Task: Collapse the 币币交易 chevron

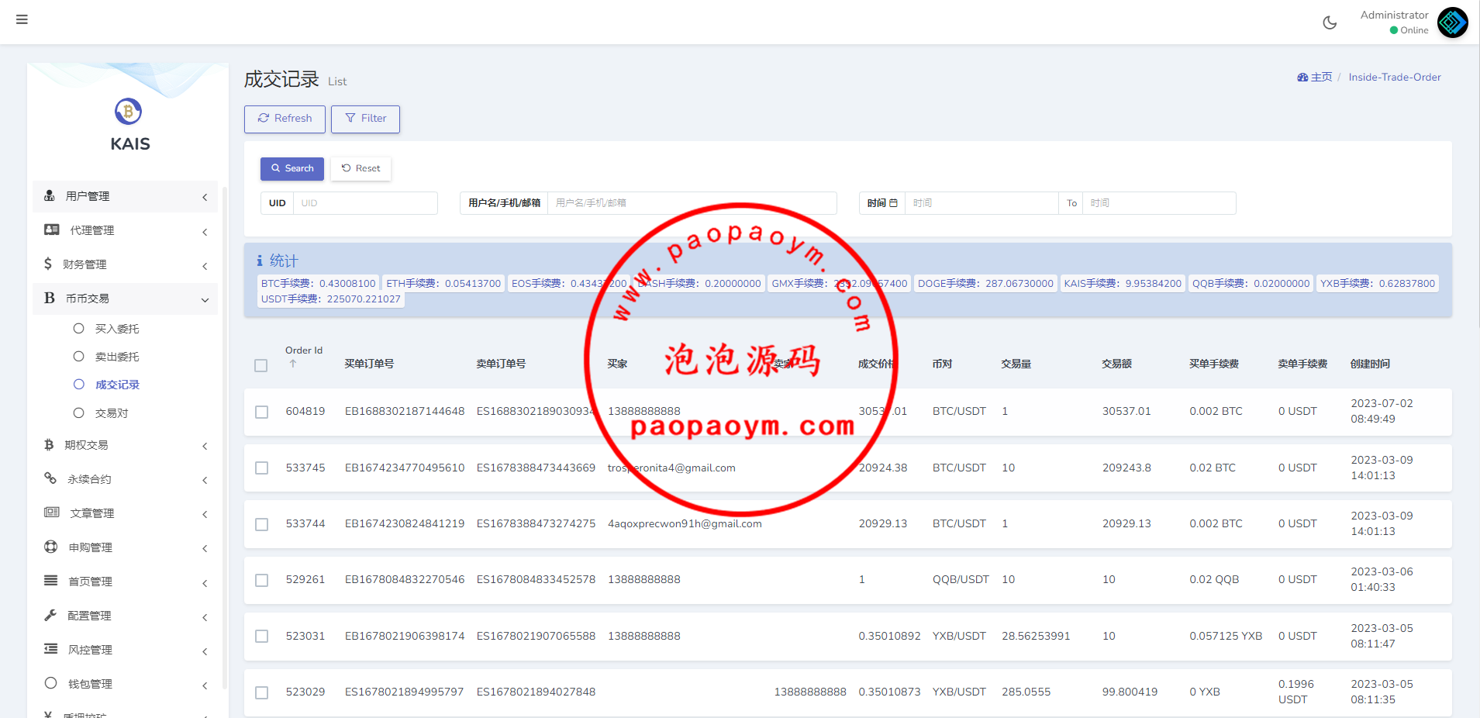Action: pyautogui.click(x=205, y=299)
